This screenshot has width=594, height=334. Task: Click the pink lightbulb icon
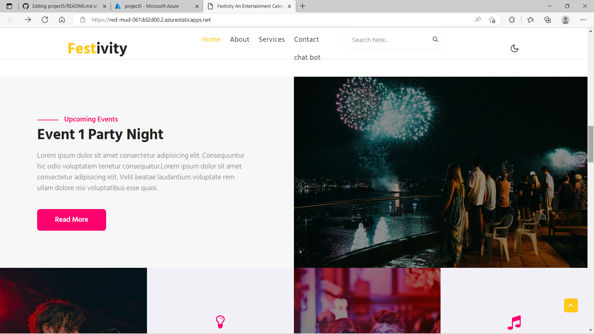pos(220,322)
